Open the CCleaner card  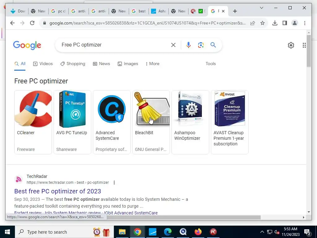tap(33, 122)
